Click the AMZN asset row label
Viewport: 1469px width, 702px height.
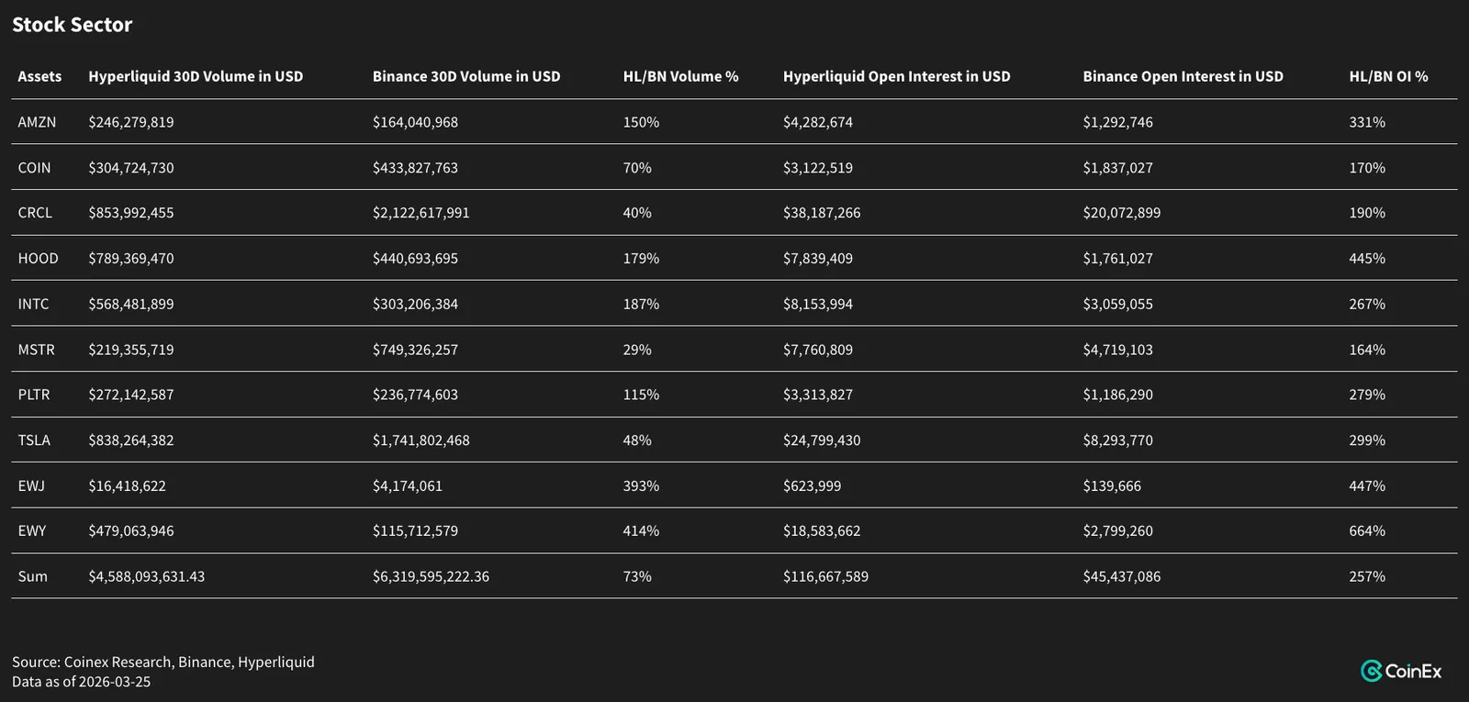pyautogui.click(x=37, y=122)
